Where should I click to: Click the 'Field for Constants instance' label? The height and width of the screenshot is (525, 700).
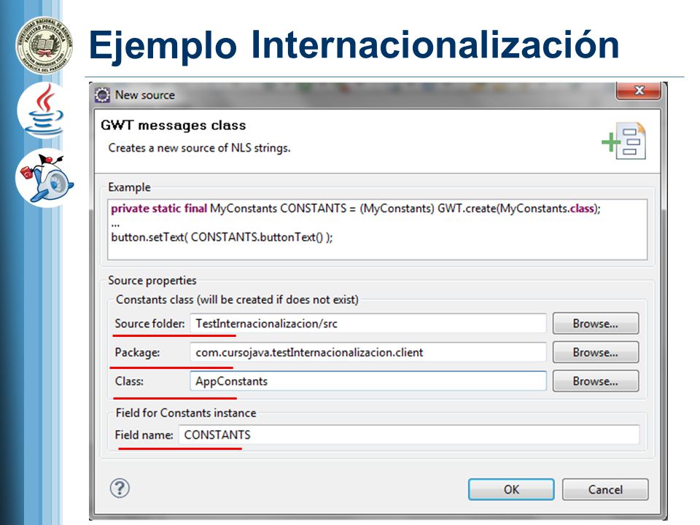[186, 413]
